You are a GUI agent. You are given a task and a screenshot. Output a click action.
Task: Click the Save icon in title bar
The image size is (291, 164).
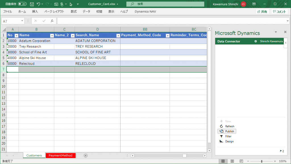click(x=32, y=4)
